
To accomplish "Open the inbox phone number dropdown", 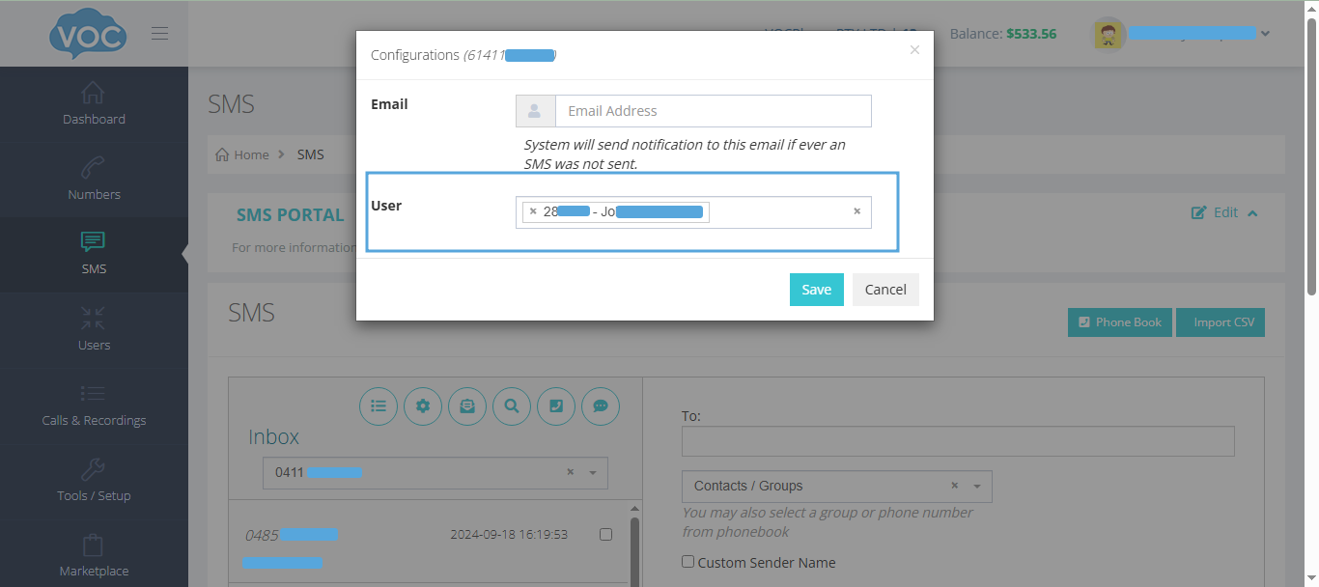I will [x=592, y=472].
